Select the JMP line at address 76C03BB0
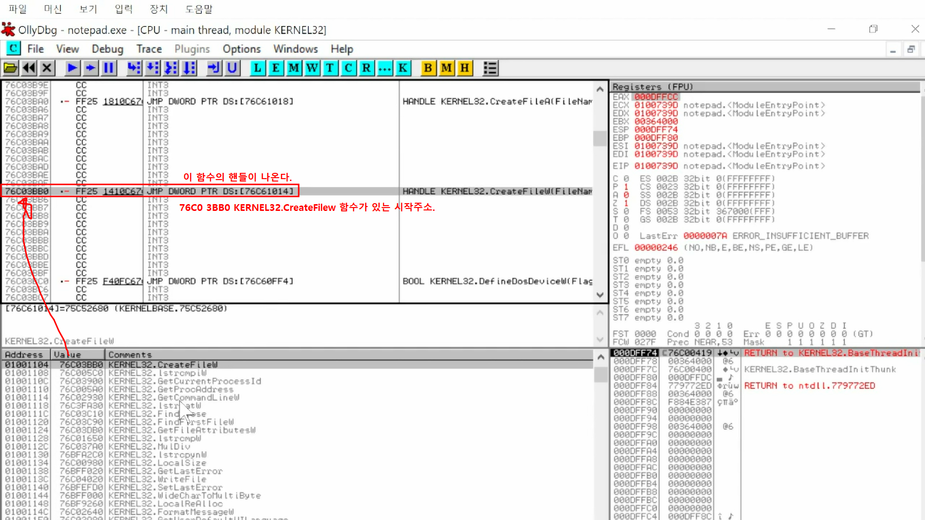 [297, 192]
